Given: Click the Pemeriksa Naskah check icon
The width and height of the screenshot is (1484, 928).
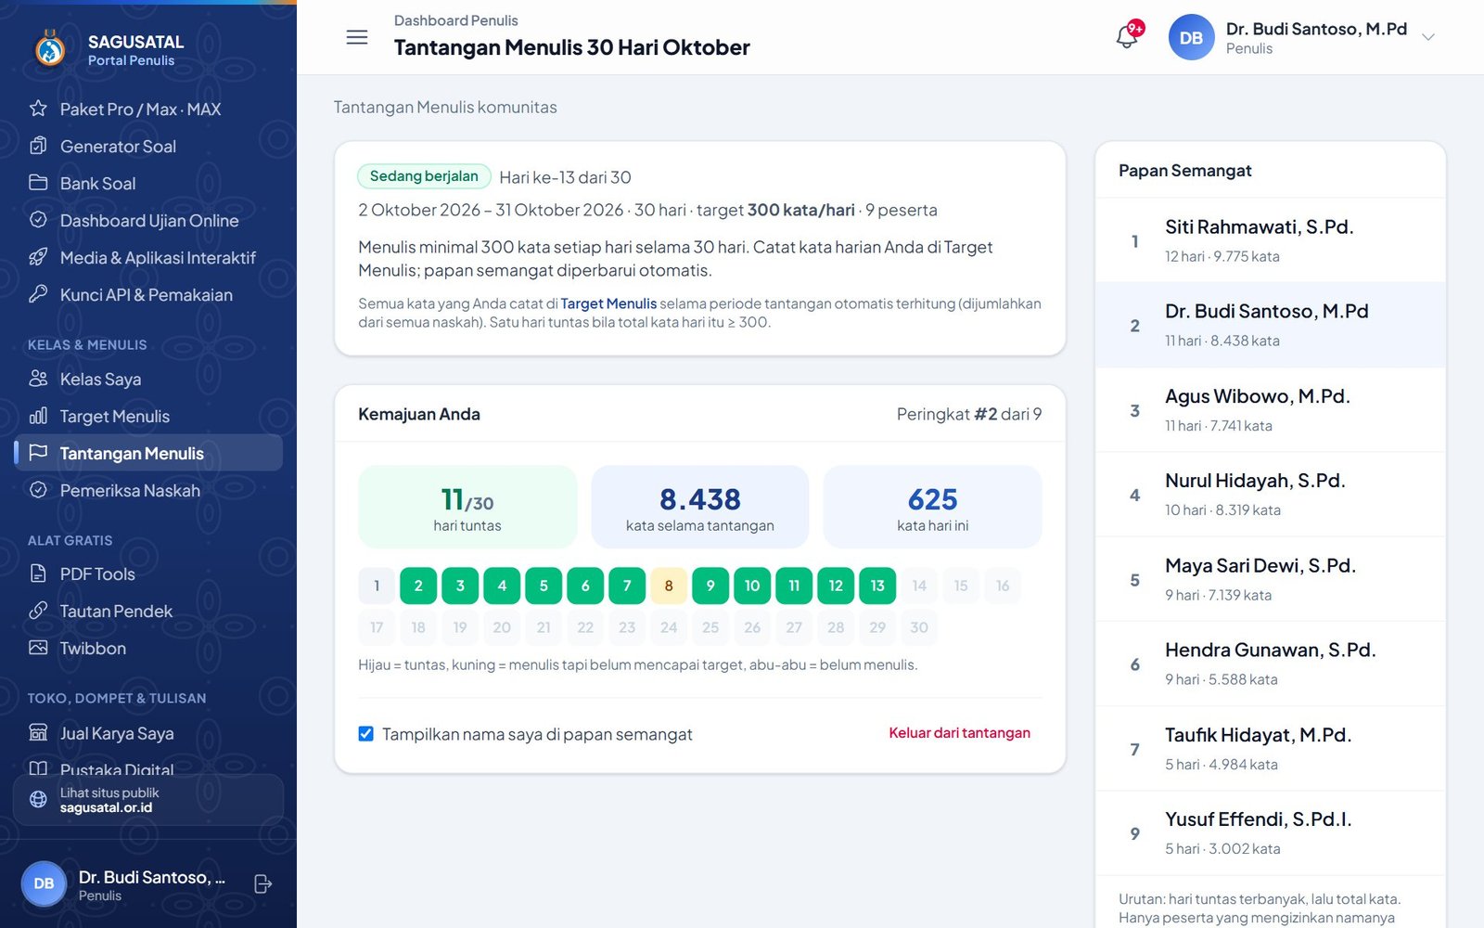Looking at the screenshot, I should [38, 490].
